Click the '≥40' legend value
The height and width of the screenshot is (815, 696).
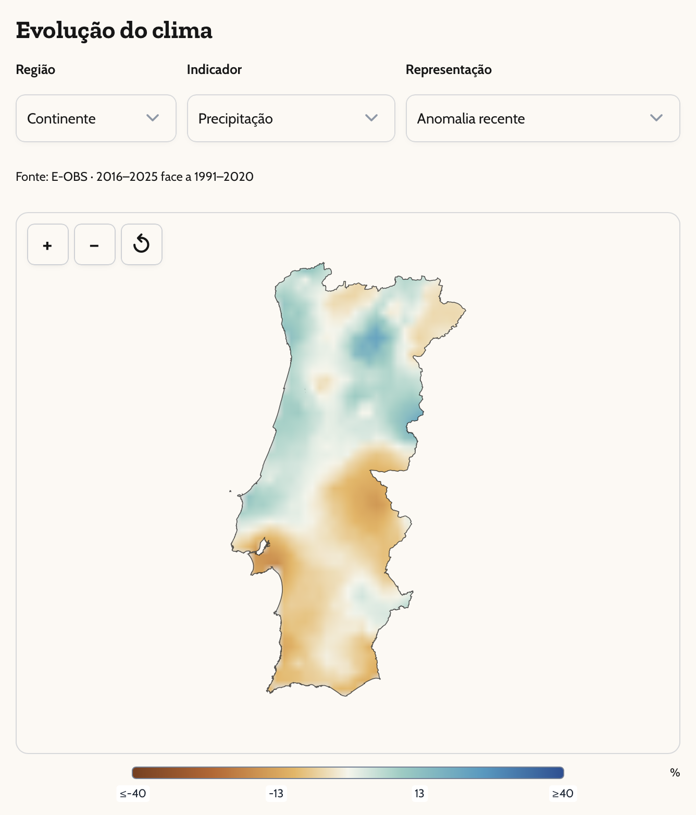563,794
